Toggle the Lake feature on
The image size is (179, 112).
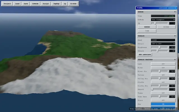[x=163, y=64]
